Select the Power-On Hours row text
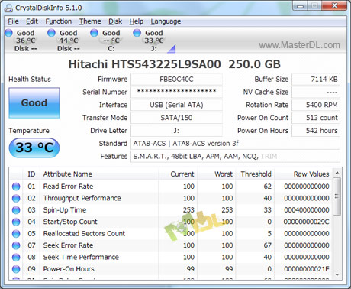 tap(69, 269)
